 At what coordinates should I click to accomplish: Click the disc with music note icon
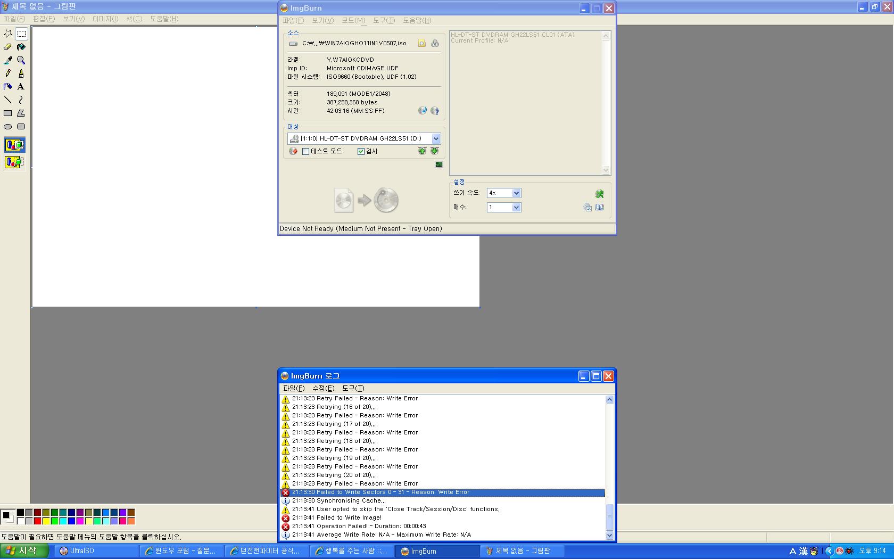423,111
